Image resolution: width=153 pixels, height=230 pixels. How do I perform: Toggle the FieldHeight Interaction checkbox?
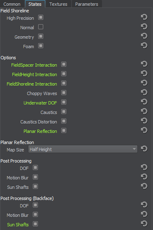[x=64, y=74]
